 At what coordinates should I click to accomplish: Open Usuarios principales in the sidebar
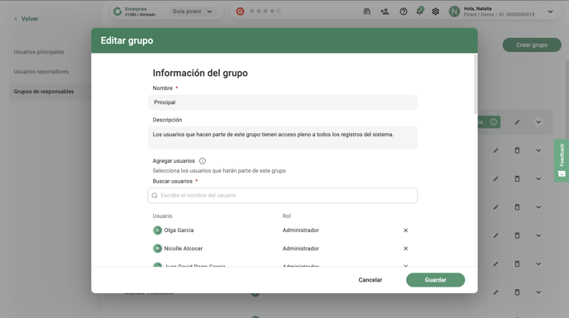click(x=39, y=52)
